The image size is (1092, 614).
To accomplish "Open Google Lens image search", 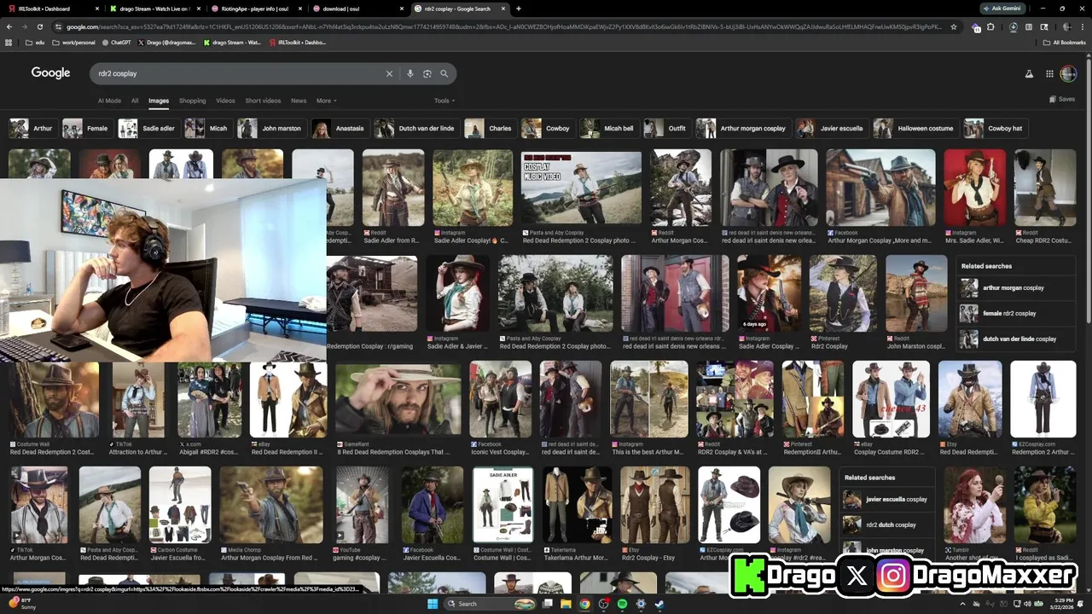I will tap(427, 73).
